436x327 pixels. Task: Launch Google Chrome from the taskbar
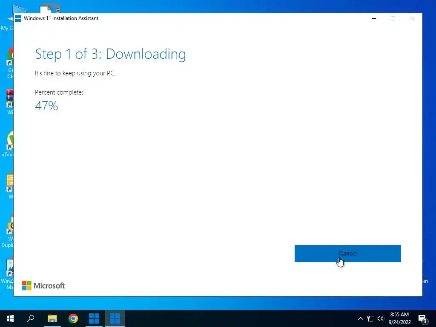[73, 318]
